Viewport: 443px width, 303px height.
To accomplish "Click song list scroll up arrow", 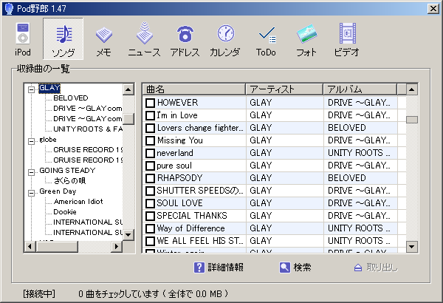I will coord(412,89).
